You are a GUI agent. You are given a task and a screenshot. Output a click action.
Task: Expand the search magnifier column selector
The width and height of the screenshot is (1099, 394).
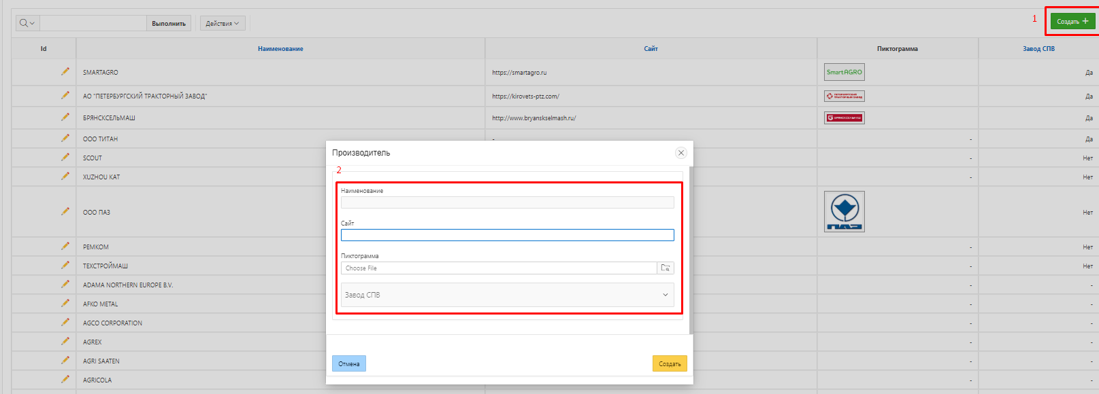pyautogui.click(x=27, y=23)
